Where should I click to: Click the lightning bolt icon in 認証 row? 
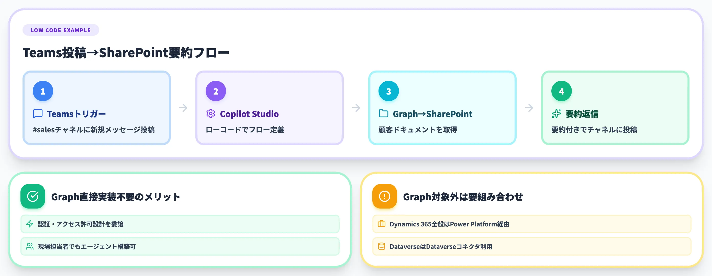30,224
